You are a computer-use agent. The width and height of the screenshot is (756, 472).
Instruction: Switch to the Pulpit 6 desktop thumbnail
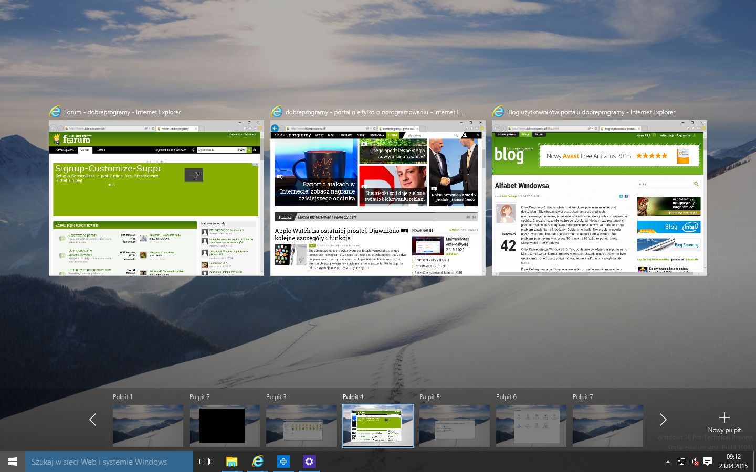[531, 426]
